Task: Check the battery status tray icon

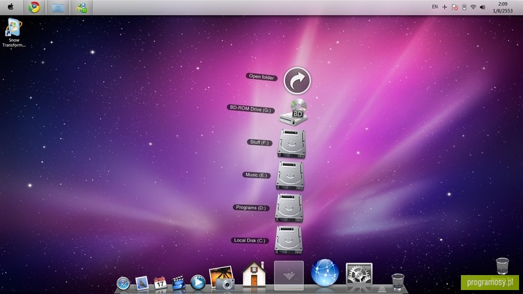Action: (x=464, y=7)
